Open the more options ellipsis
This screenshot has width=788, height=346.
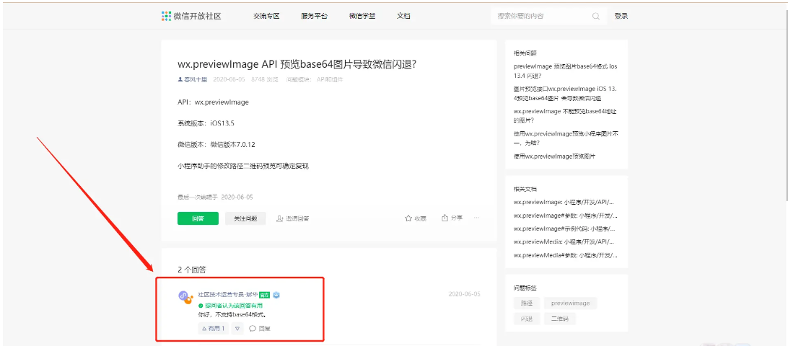tap(476, 218)
